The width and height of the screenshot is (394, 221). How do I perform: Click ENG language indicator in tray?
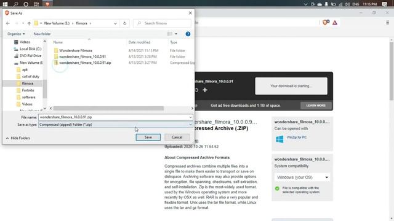coord(356,4)
